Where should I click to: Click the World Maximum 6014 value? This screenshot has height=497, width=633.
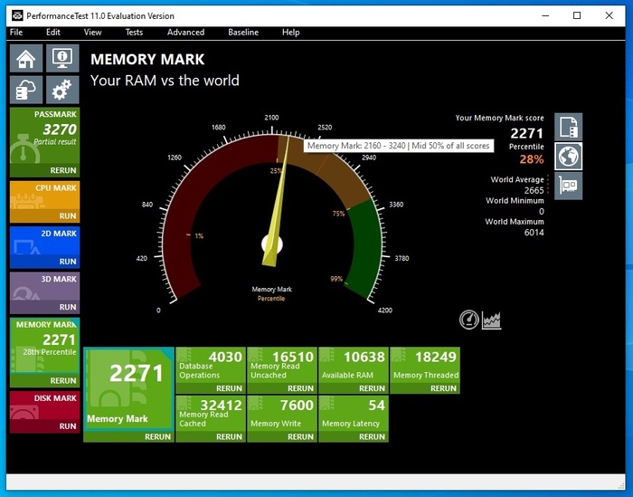tap(534, 233)
